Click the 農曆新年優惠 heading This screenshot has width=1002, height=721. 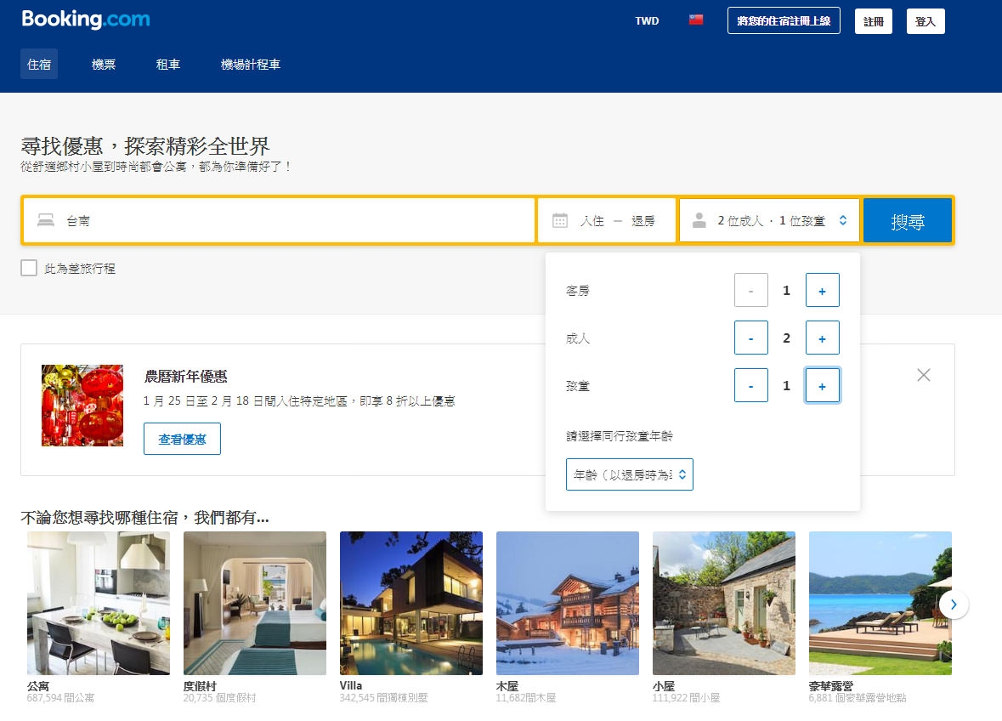(x=185, y=377)
